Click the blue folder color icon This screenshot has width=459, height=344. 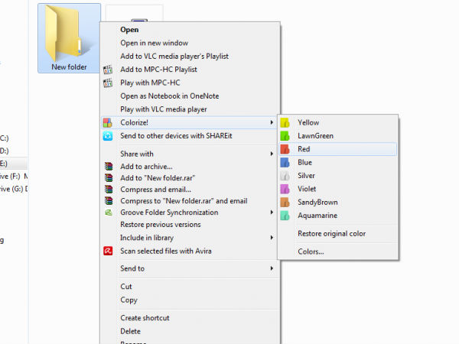pyautogui.click(x=285, y=162)
